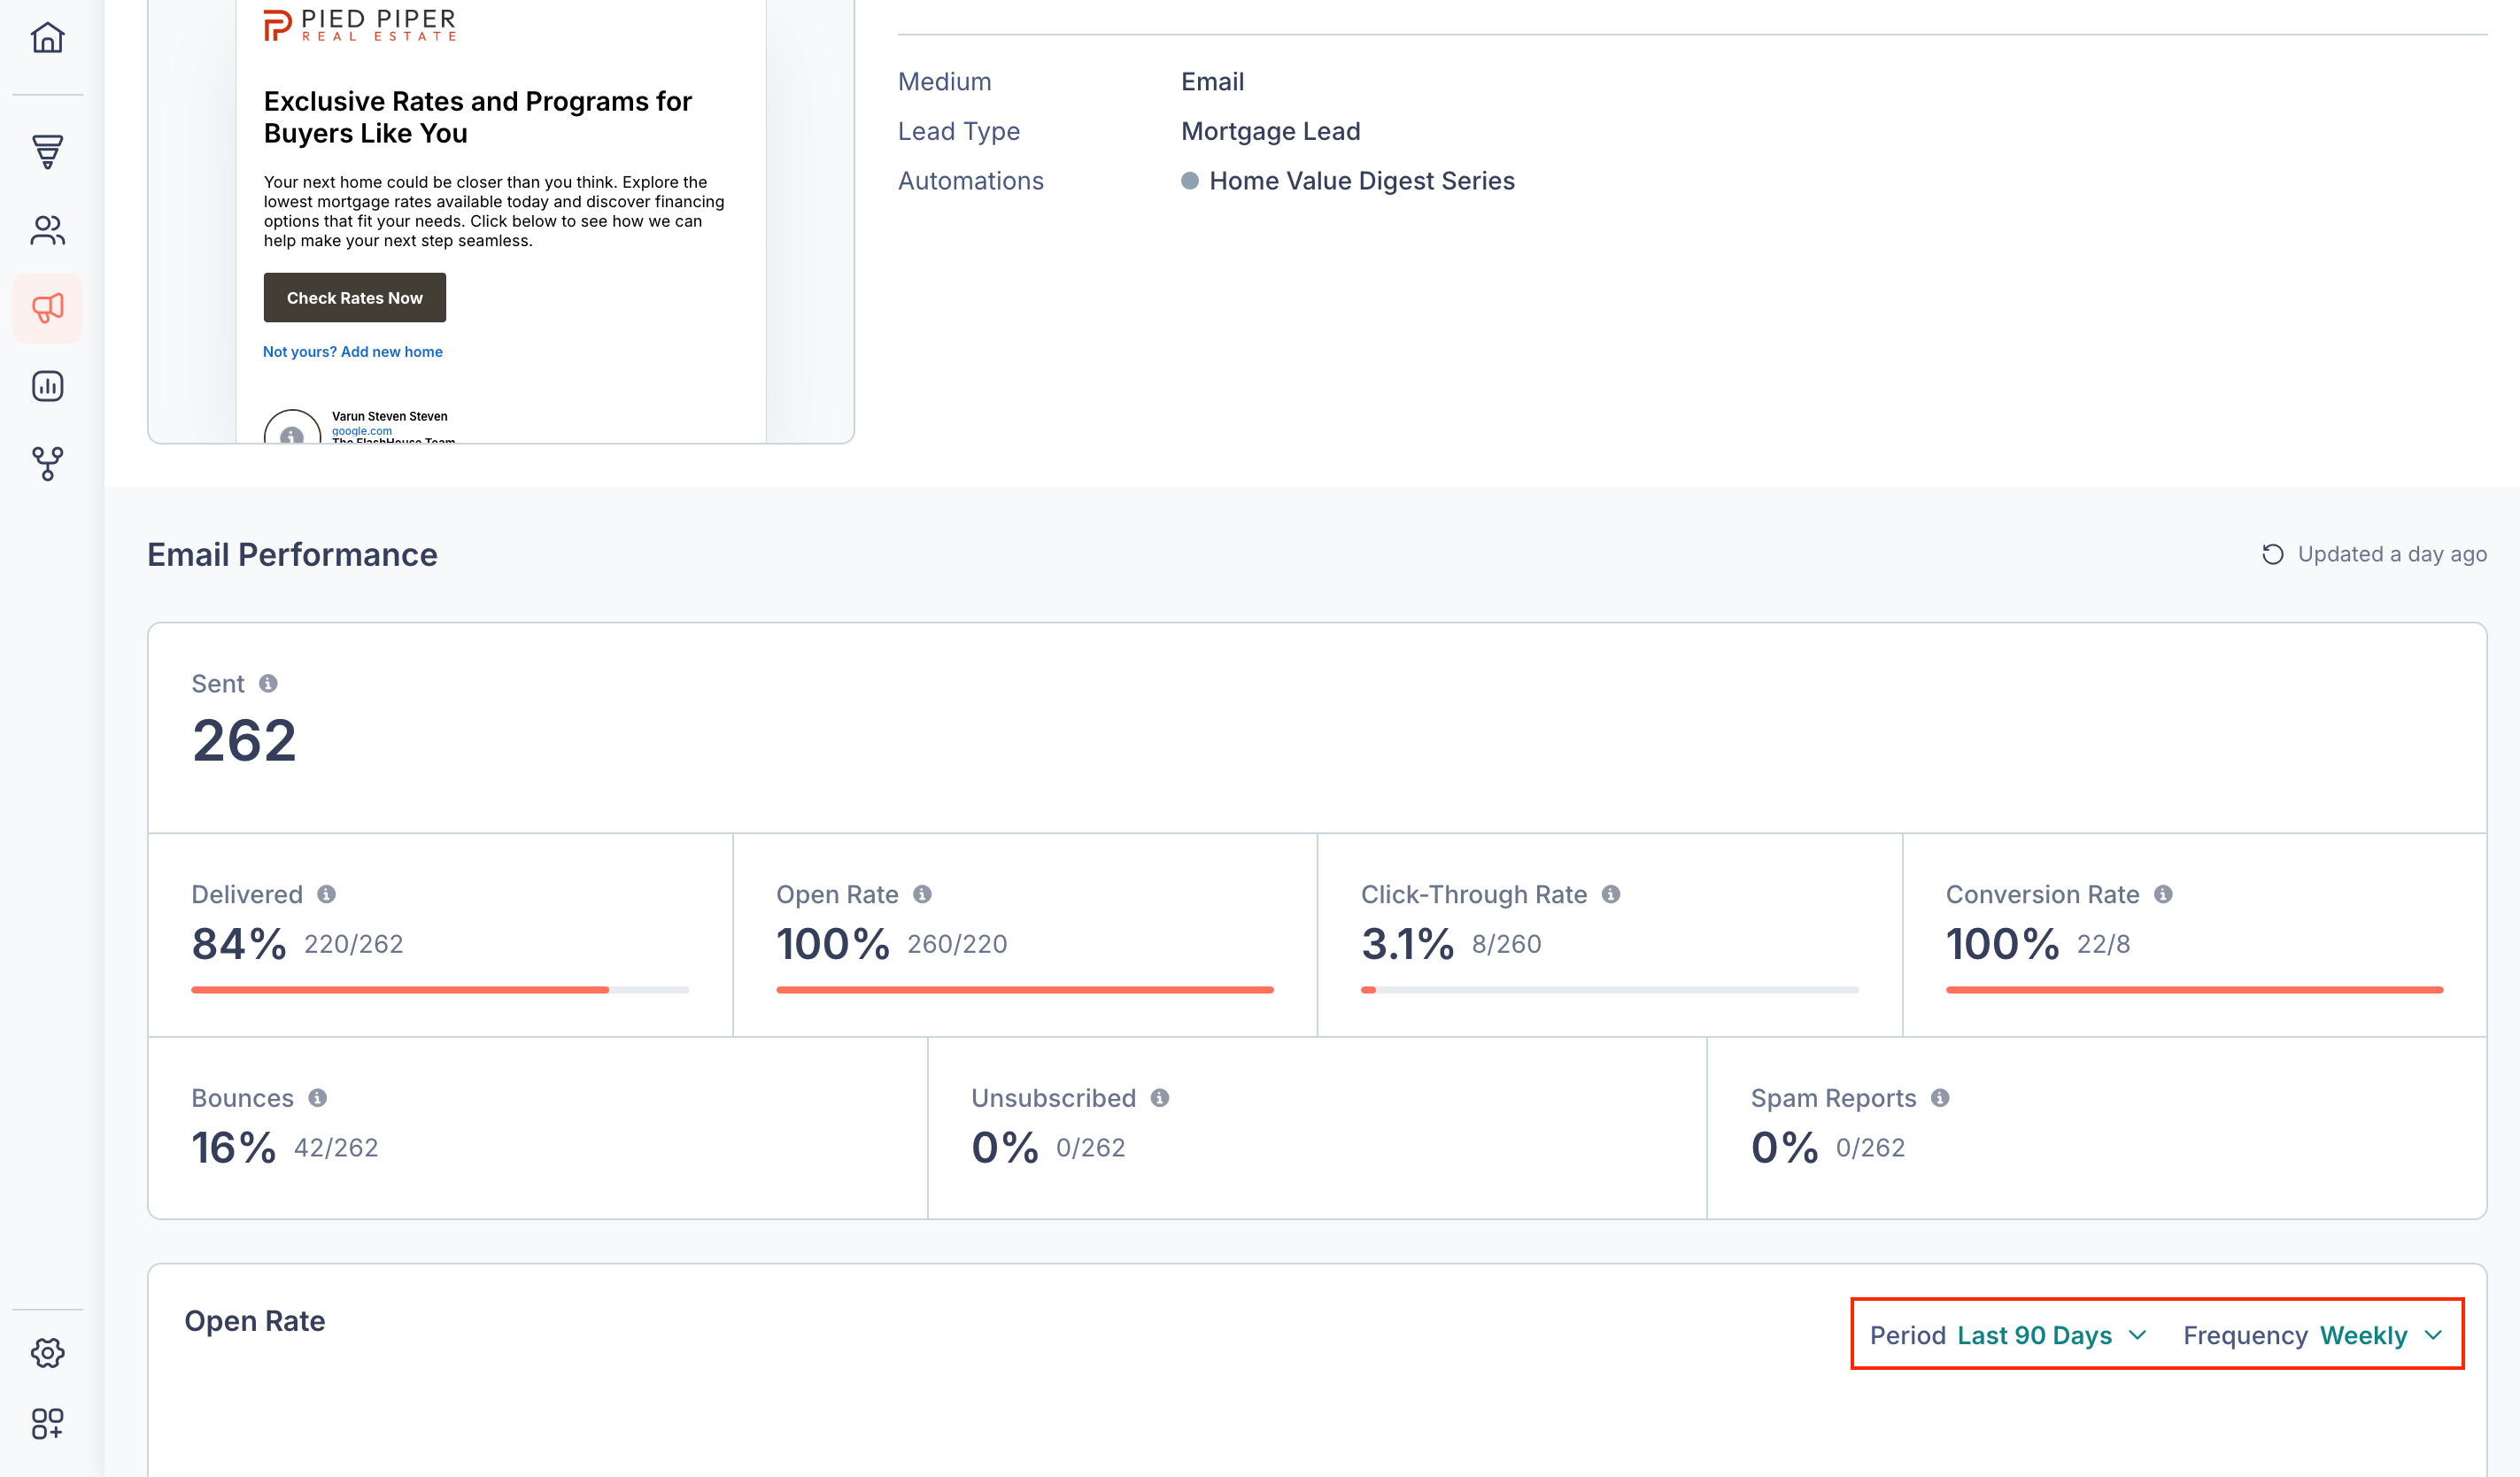Viewport: 2520px width, 1477px height.
Task: Click the 42/262 bounces fraction
Action: point(336,1148)
